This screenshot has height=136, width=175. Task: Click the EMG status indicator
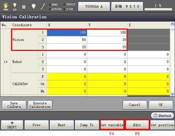[x=53, y=4]
